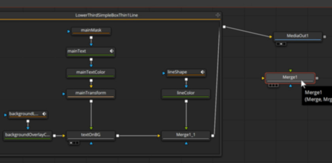Click the output square of MediaOut1
This screenshot has width=332, height=163.
click(x=324, y=37)
